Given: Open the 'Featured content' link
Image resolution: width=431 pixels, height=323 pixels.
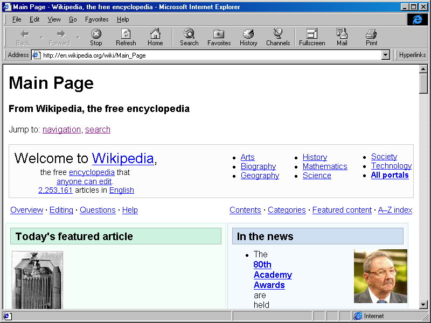Looking at the screenshot, I should coord(342,210).
